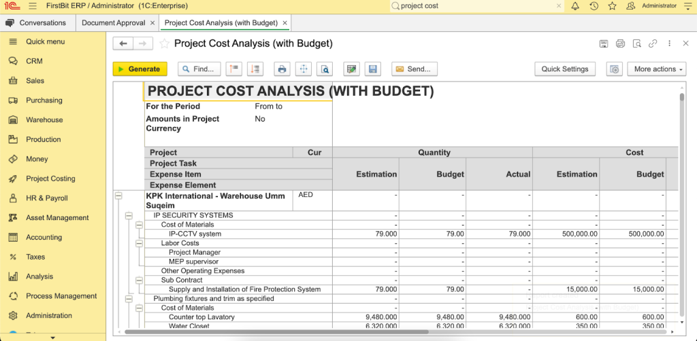
Task: Open report options icon beside More actions
Action: (x=615, y=69)
